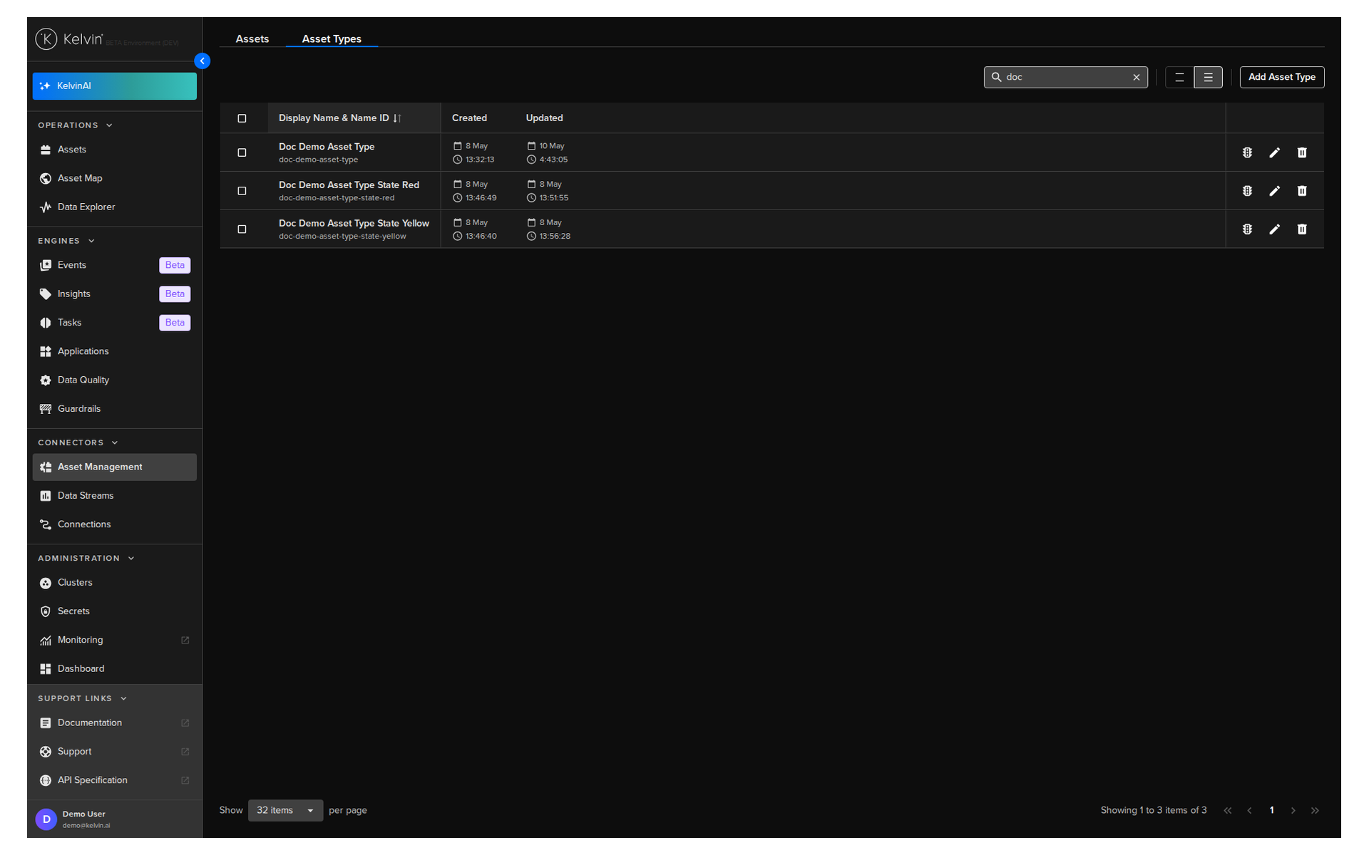Clear the search field with X
This screenshot has width=1369, height=855.
click(1137, 78)
